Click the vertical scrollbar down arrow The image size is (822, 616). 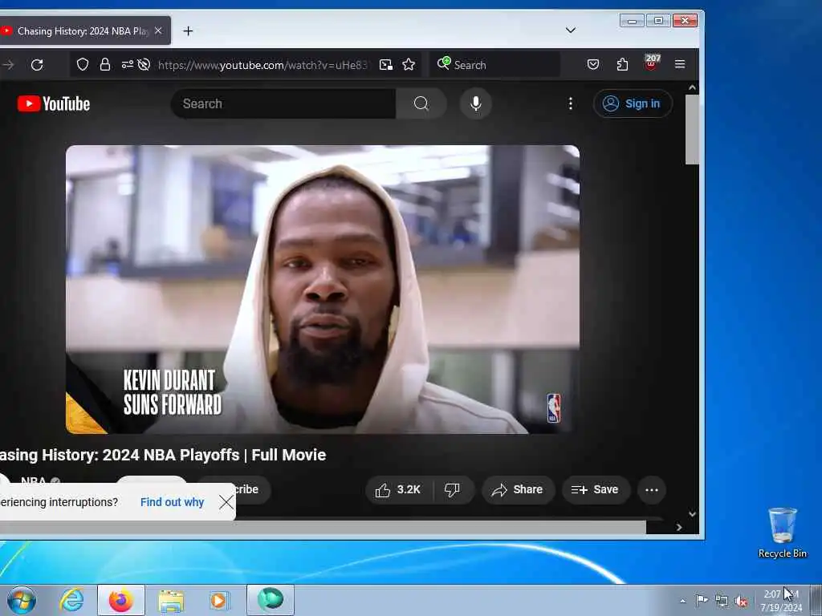pos(692,514)
